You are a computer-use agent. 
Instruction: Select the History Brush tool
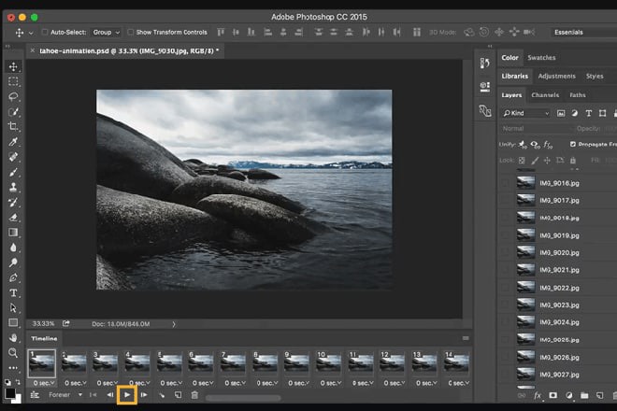click(13, 202)
